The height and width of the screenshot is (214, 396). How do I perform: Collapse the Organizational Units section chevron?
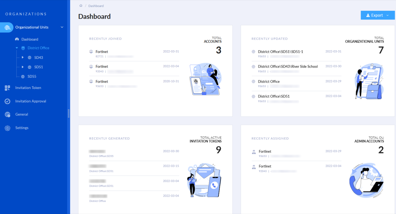tap(62, 27)
